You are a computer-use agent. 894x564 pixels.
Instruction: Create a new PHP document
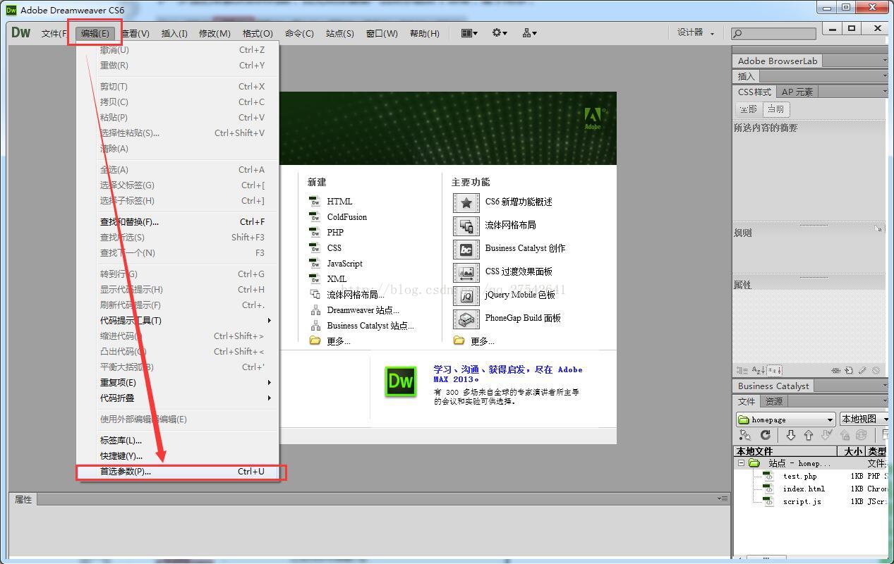coord(335,233)
